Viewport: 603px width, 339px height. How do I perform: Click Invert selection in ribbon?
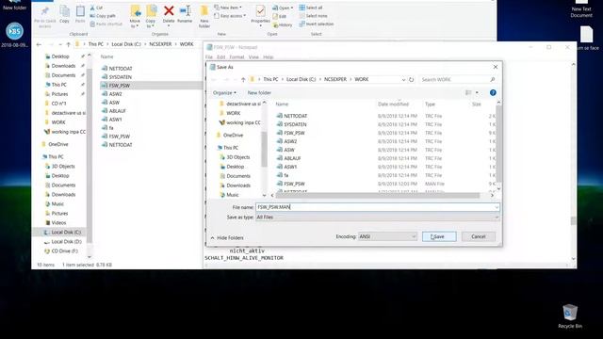tap(317, 24)
